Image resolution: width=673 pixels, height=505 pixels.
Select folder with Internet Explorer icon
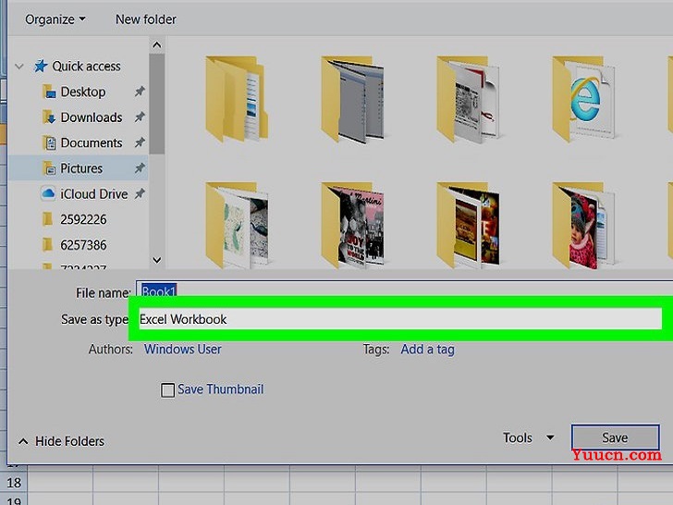click(583, 99)
